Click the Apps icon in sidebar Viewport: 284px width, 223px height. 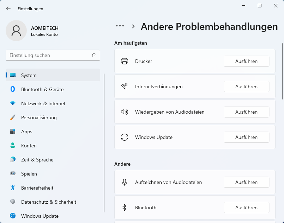click(13, 132)
